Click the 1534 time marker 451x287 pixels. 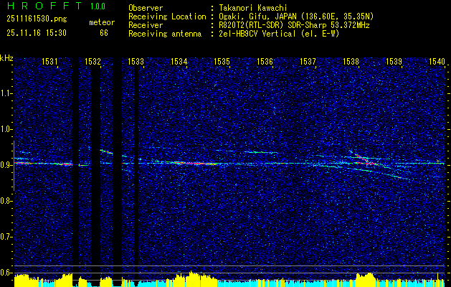(x=179, y=61)
